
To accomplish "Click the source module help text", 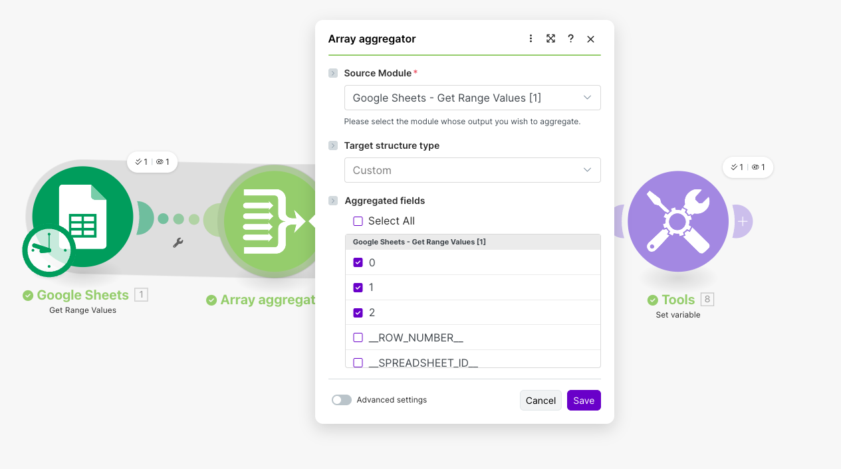I will click(x=462, y=122).
